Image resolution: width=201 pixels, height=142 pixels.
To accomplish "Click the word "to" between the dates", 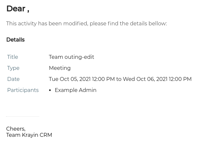I will coord(119,79).
